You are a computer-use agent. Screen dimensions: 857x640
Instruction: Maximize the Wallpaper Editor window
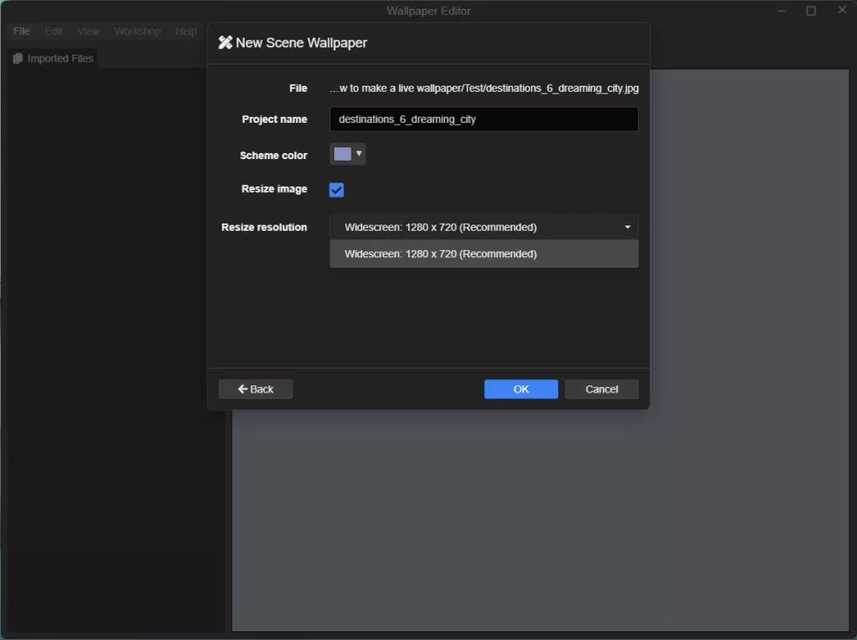[811, 11]
